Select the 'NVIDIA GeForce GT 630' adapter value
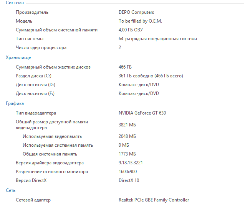 tap(142, 113)
